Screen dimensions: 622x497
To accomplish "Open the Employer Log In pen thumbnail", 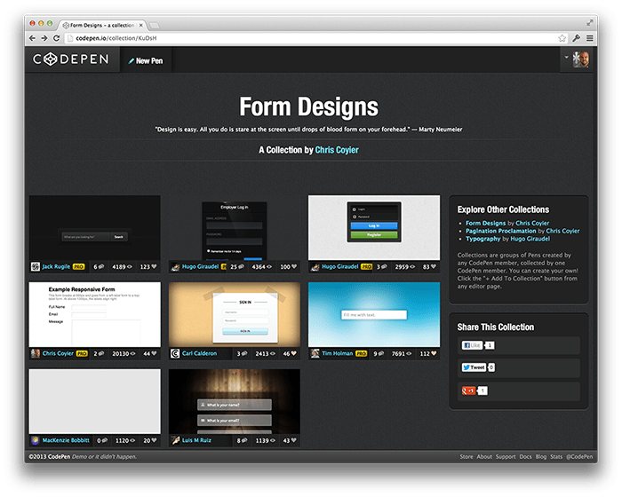I will point(235,228).
